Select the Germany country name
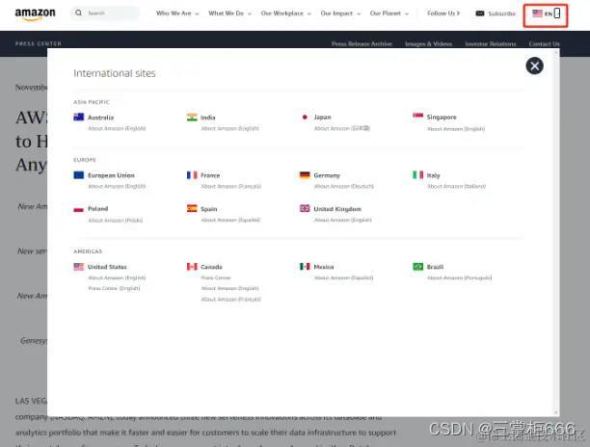 pyautogui.click(x=327, y=175)
